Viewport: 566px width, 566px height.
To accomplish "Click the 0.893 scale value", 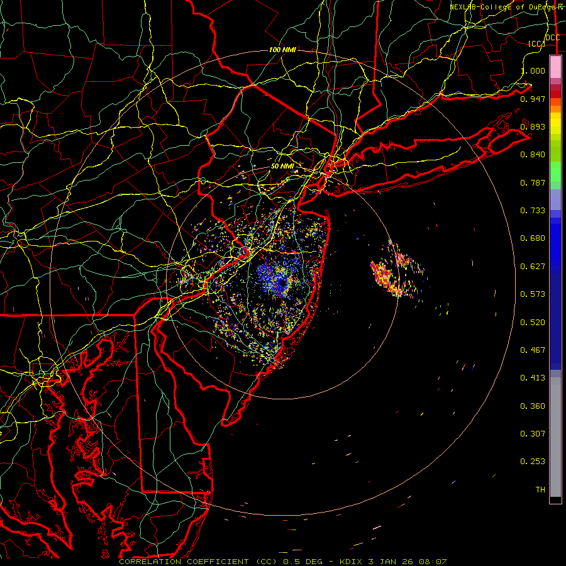I will [x=533, y=126].
